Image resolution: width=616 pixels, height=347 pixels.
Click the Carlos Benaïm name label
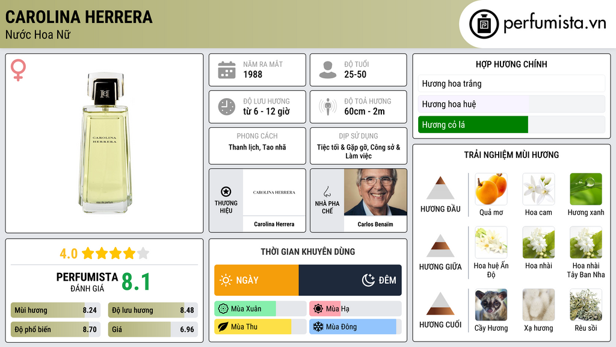click(375, 224)
